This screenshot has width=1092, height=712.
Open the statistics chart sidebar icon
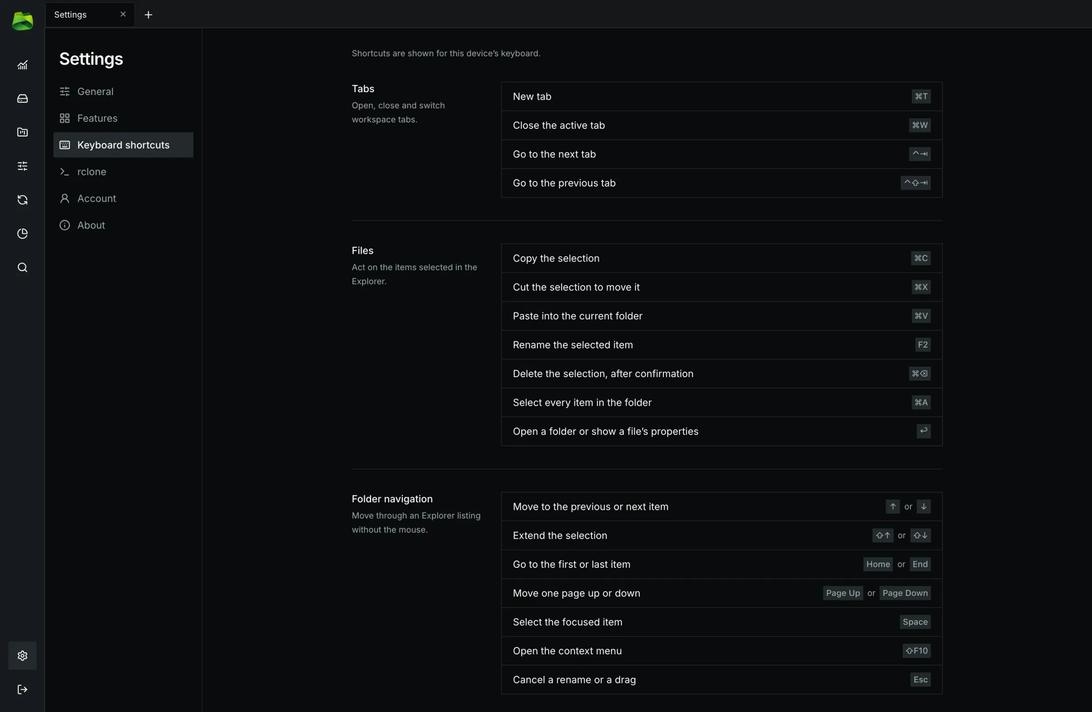click(x=22, y=65)
